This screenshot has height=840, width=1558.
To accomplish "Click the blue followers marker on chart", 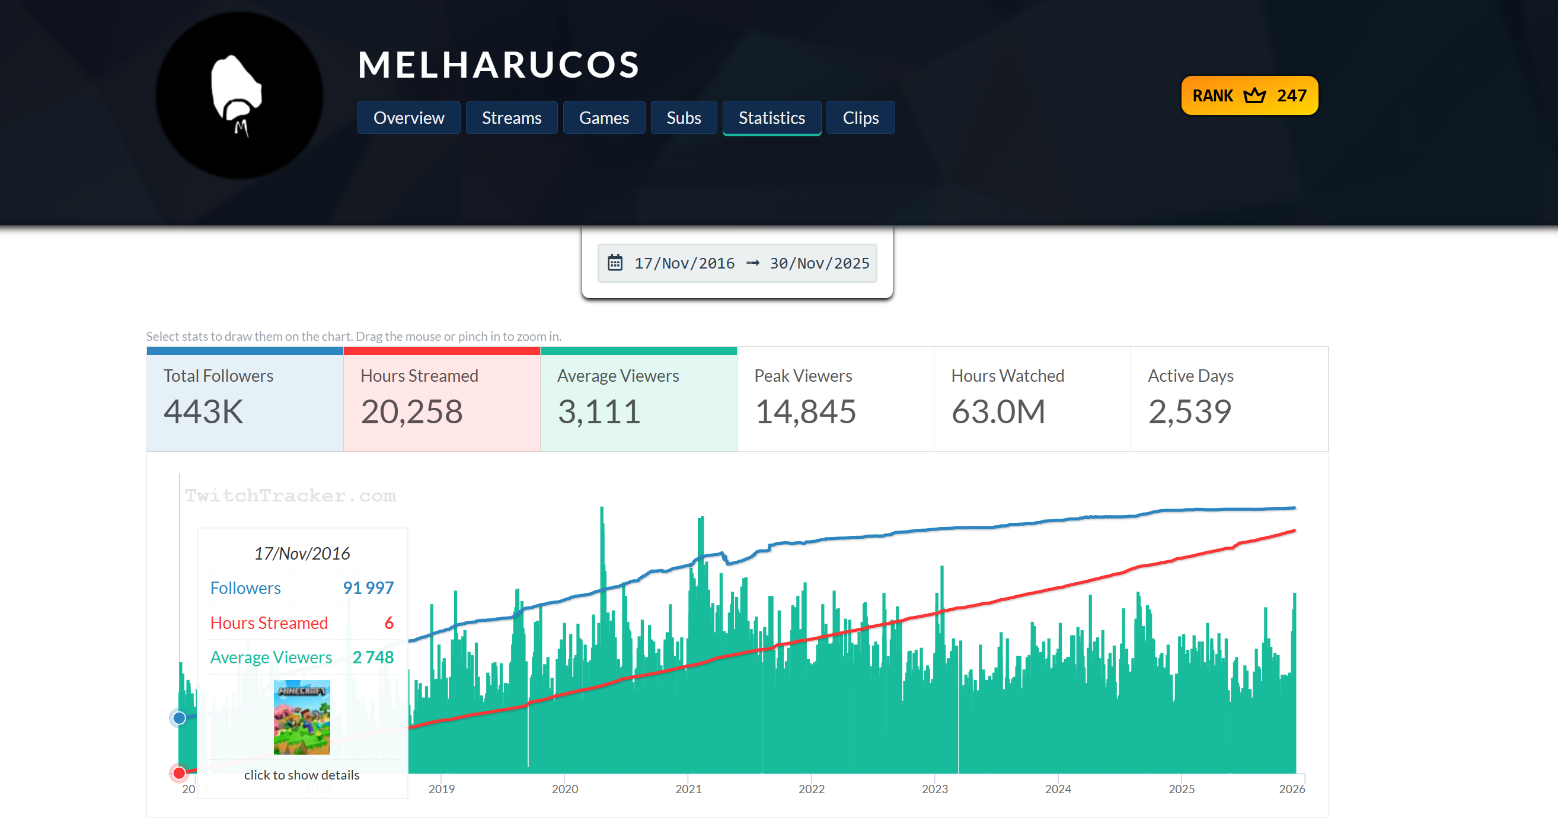I will [179, 718].
